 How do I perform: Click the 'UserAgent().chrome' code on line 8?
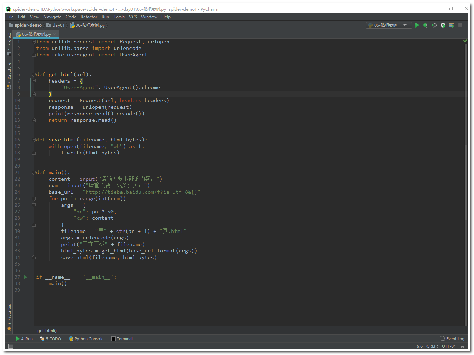(x=132, y=87)
